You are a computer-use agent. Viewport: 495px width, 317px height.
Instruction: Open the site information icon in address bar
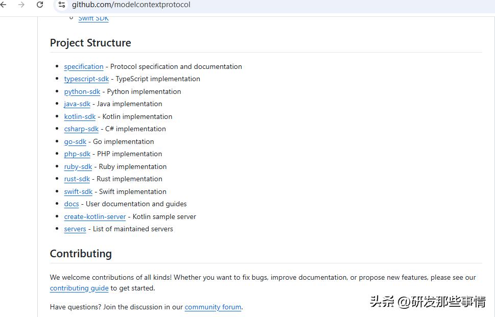click(62, 5)
